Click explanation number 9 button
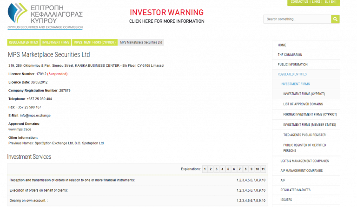Screen dimensions: 357x207 pos(251,169)
